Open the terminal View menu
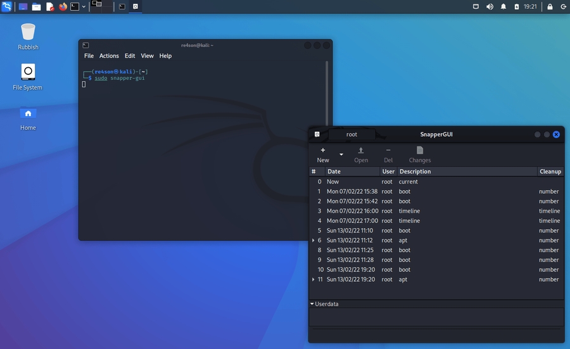570x349 pixels. point(147,56)
